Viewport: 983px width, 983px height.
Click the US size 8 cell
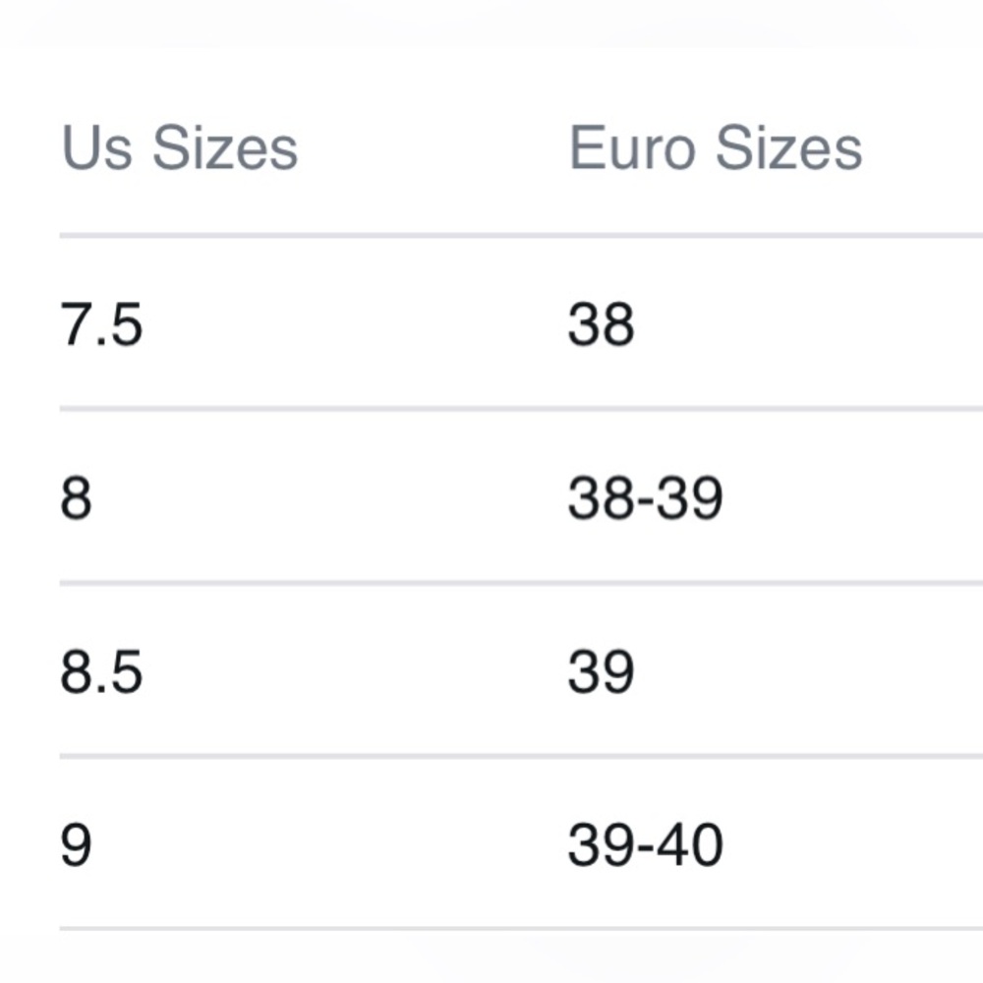click(x=76, y=498)
